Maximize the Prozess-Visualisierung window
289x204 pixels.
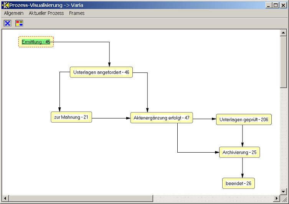coord(276,5)
